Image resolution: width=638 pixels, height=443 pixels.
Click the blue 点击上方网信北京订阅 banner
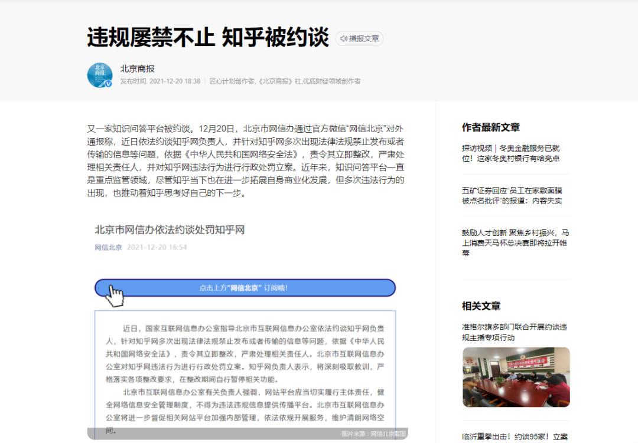[x=245, y=288]
